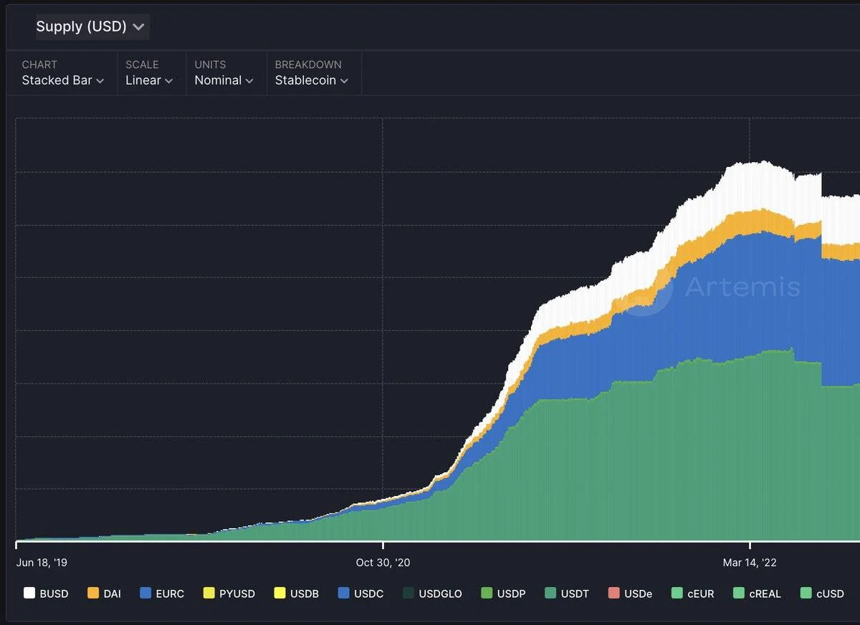Click the cUSD legend icon
Viewport: 860px width, 625px height.
pos(806,593)
